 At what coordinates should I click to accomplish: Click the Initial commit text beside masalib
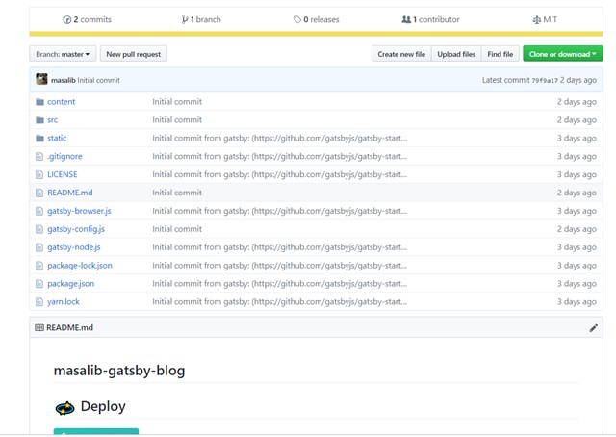pos(98,80)
